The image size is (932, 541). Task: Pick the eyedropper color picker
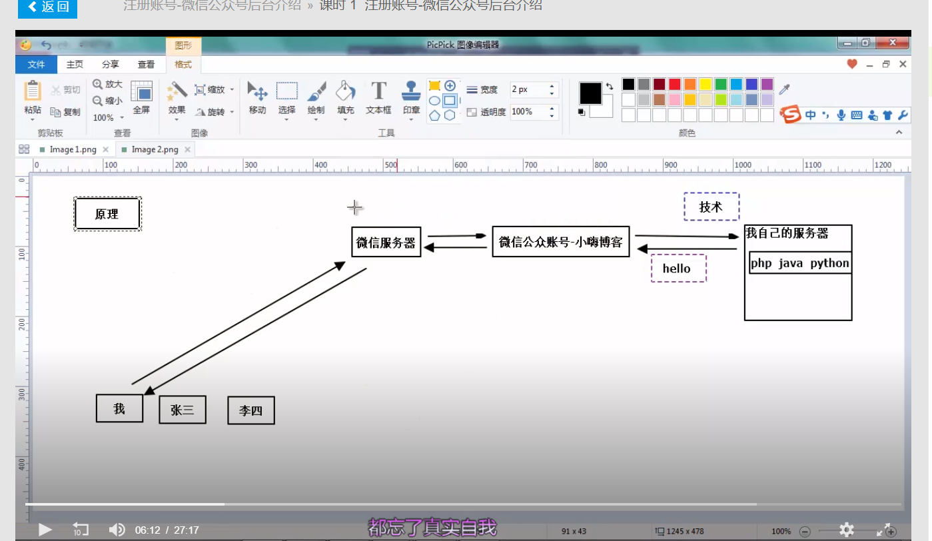(x=785, y=89)
